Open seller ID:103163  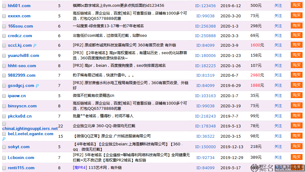[x=205, y=96]
